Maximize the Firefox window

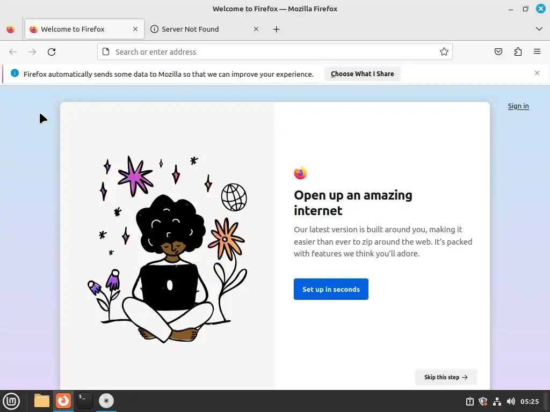[x=525, y=9]
